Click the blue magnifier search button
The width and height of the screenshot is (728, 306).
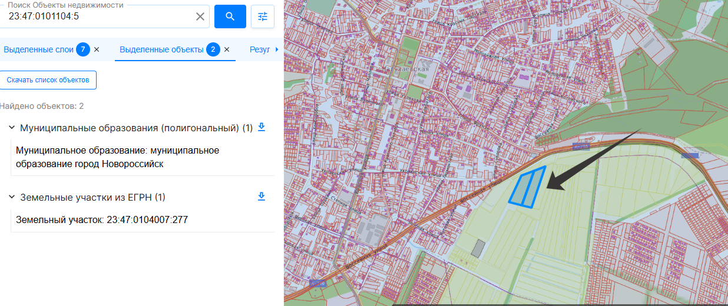tap(230, 16)
